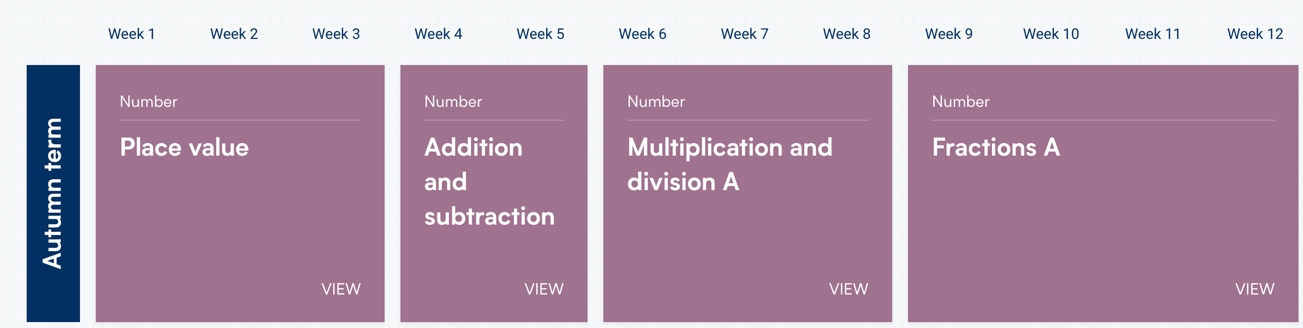Select the Place value title
This screenshot has height=328, width=1303.
[184, 147]
